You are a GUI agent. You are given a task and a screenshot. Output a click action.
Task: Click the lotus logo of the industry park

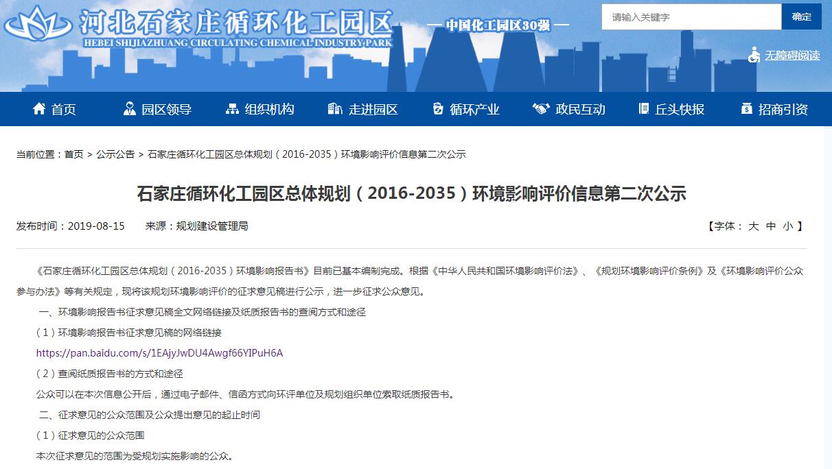[x=39, y=24]
